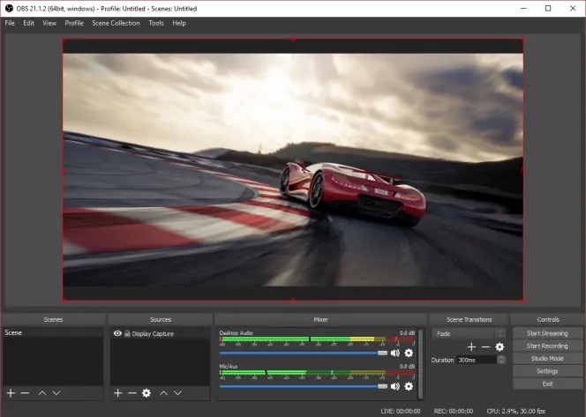
Task: Add a scene transition with plus
Action: [x=471, y=347]
